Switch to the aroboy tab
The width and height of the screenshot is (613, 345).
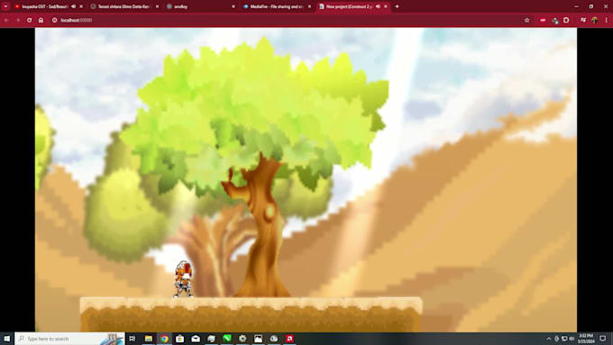[x=199, y=6]
